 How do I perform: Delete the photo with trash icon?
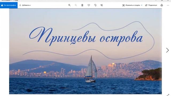point(82,5)
